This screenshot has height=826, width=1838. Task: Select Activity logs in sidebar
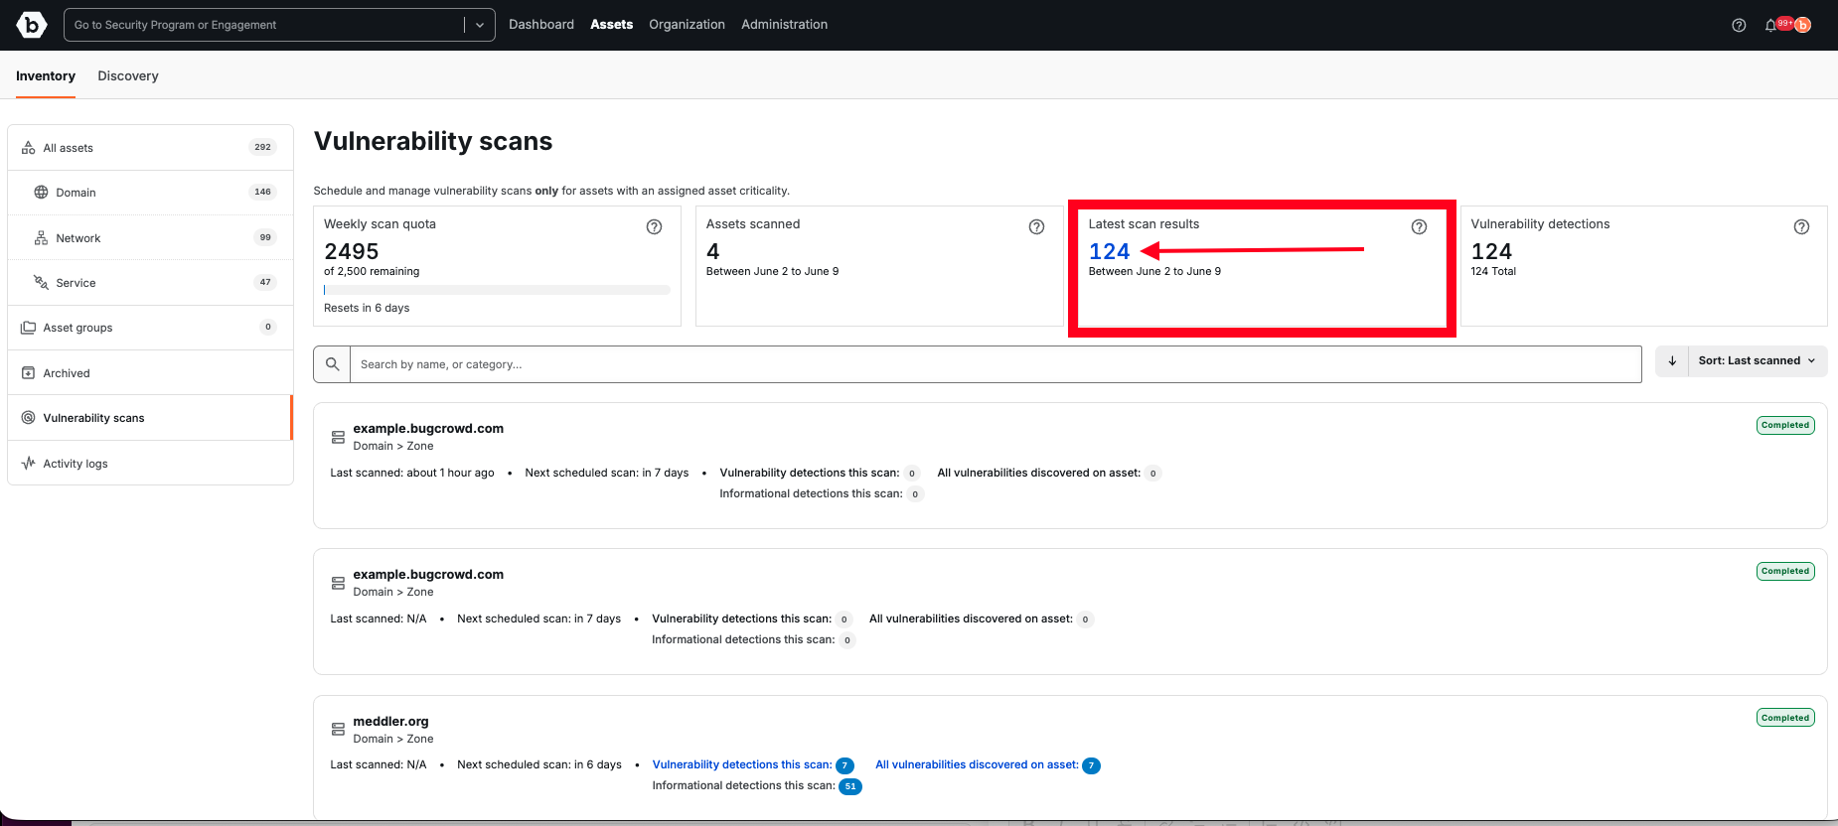tap(150, 464)
